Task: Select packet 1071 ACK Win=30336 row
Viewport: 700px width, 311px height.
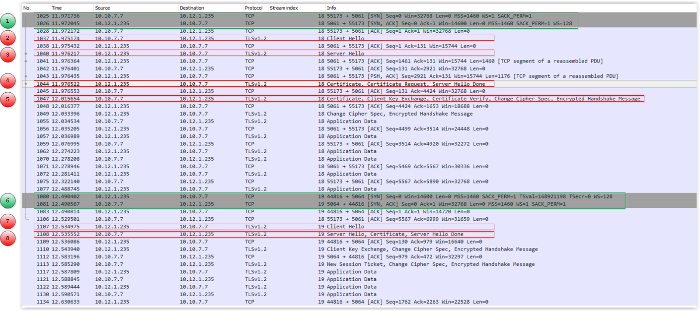Action: pos(359,166)
